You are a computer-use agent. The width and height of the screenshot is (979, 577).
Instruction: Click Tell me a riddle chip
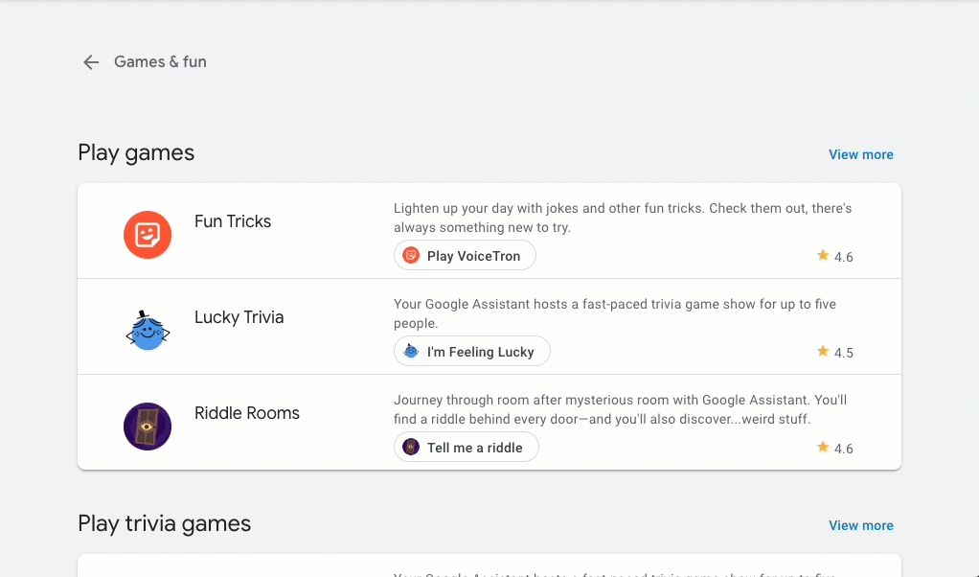point(466,447)
